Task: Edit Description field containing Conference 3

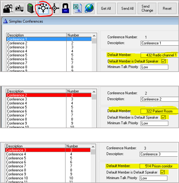Action: click(159, 154)
